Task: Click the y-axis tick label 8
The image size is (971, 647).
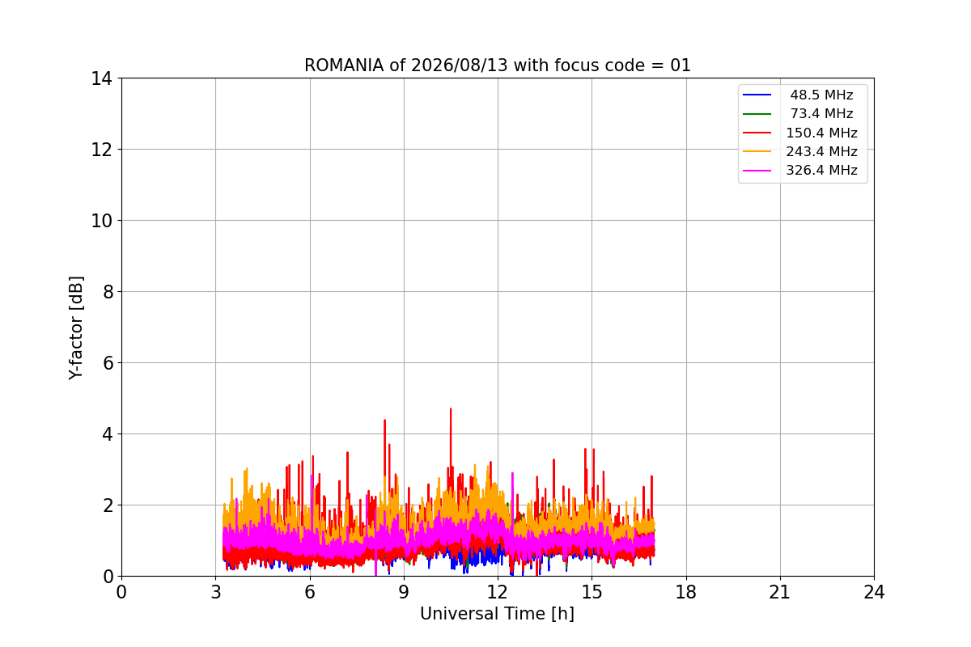Action: click(108, 292)
